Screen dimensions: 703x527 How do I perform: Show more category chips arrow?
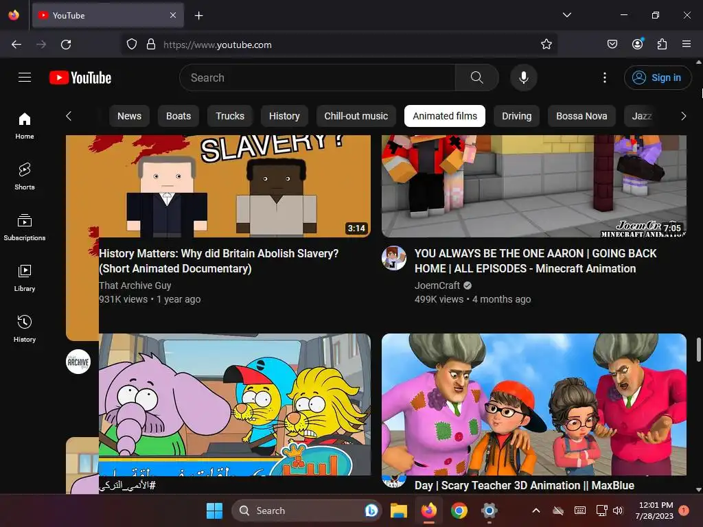pos(683,116)
